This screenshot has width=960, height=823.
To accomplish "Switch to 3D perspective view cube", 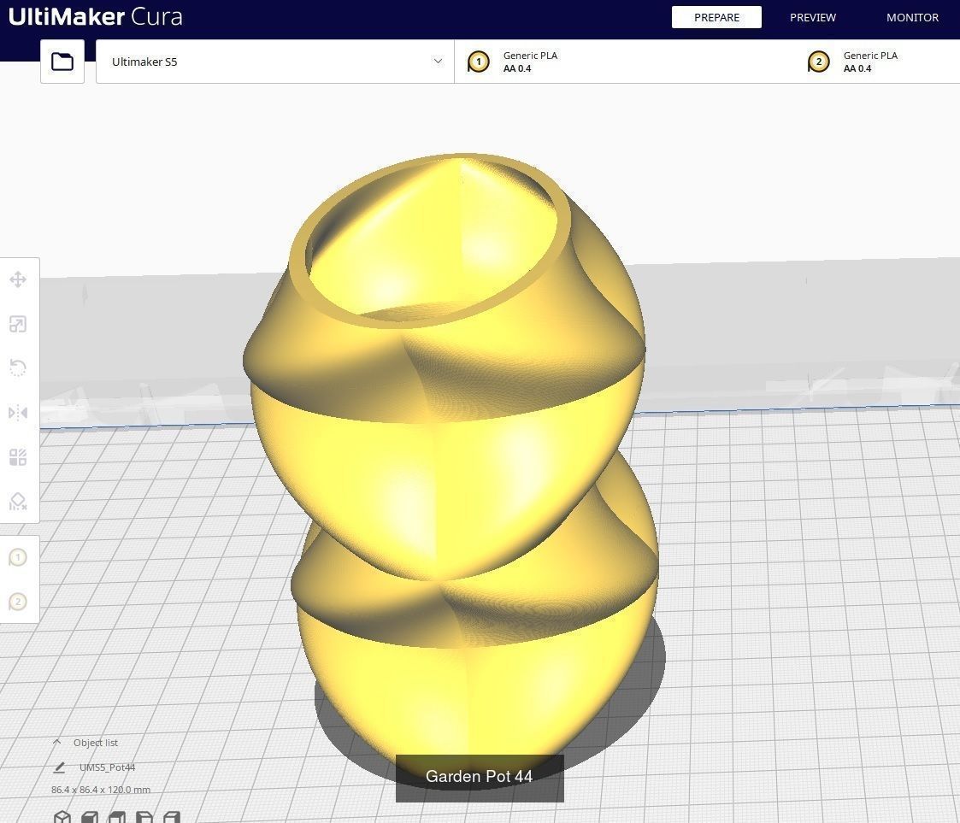I will [x=62, y=818].
